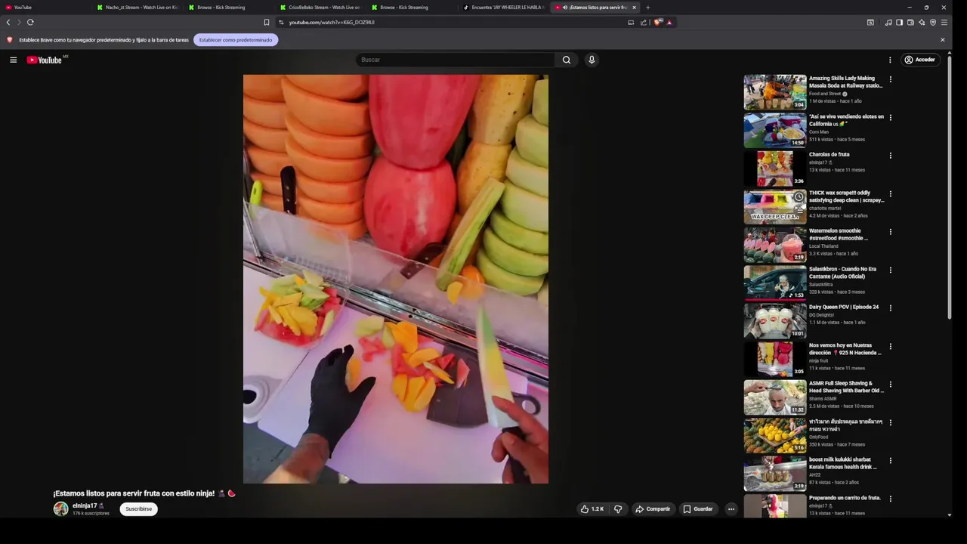Open media playlist music note icon
The height and width of the screenshot is (544, 967).
tap(888, 23)
